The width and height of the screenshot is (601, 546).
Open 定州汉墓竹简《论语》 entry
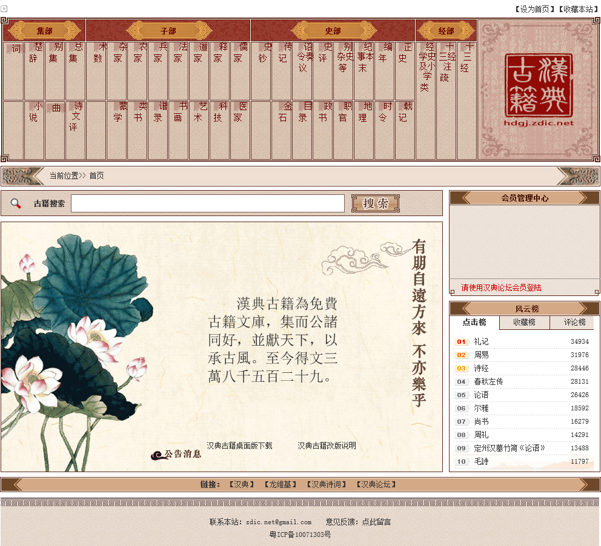tap(510, 448)
